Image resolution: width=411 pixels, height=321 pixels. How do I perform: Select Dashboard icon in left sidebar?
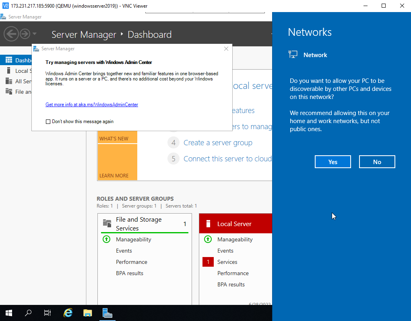click(9, 60)
